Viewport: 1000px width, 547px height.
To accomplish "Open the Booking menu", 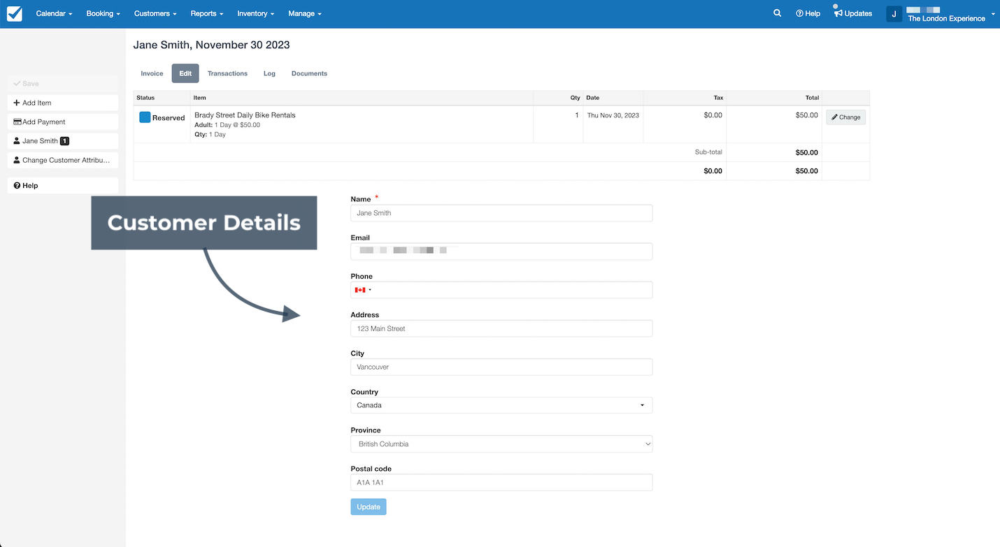I will click(x=103, y=13).
